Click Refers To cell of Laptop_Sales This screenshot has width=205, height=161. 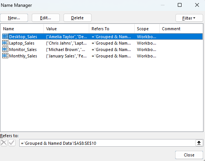pos(111,43)
